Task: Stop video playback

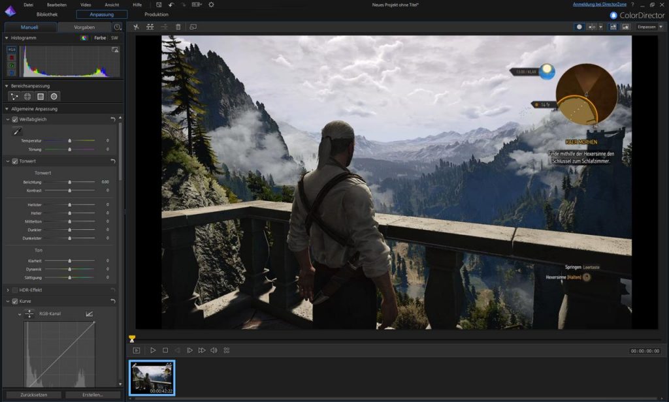Action: point(165,350)
